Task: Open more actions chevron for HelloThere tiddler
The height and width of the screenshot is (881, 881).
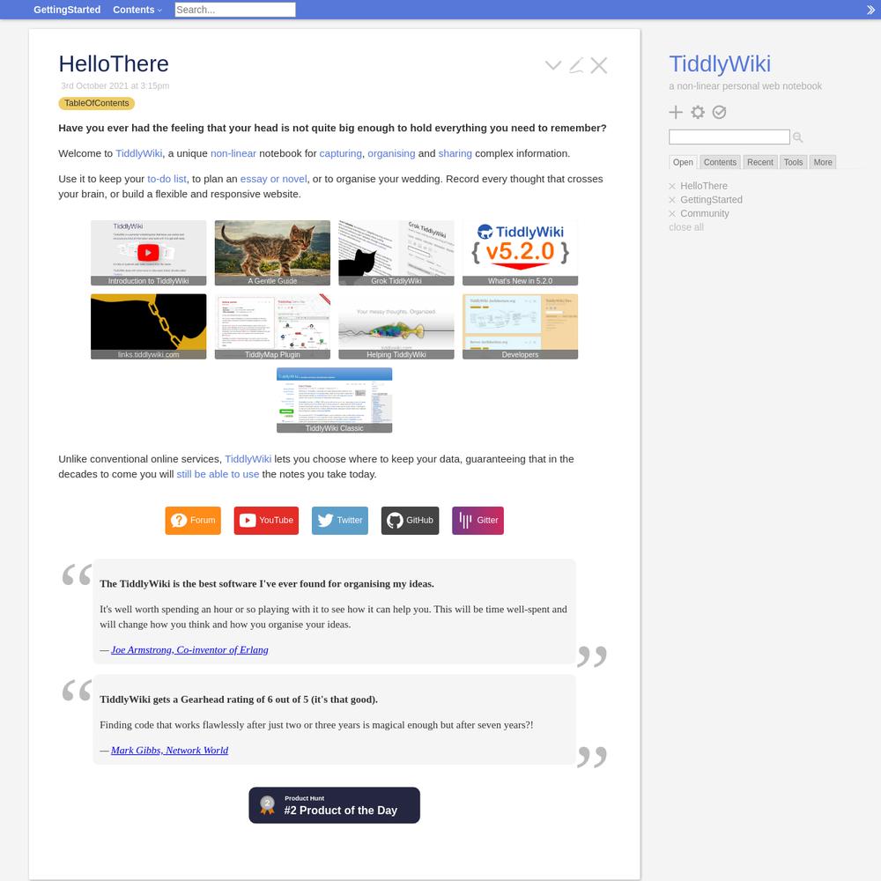Action: (553, 65)
